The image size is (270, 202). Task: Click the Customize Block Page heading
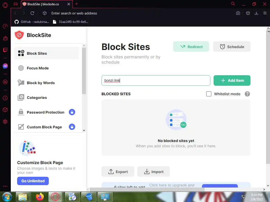point(40,163)
